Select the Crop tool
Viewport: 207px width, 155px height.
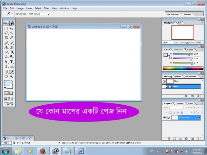pyautogui.click(x=6, y=38)
